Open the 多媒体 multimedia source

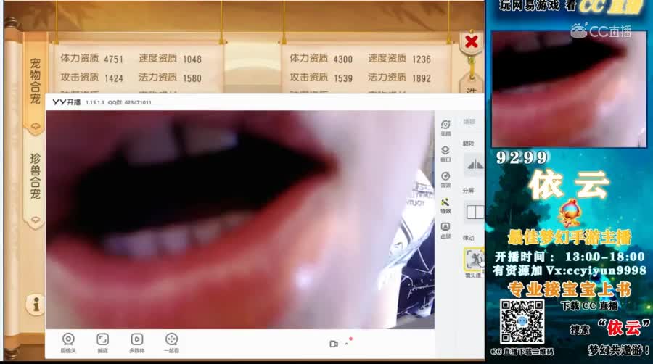click(137, 343)
